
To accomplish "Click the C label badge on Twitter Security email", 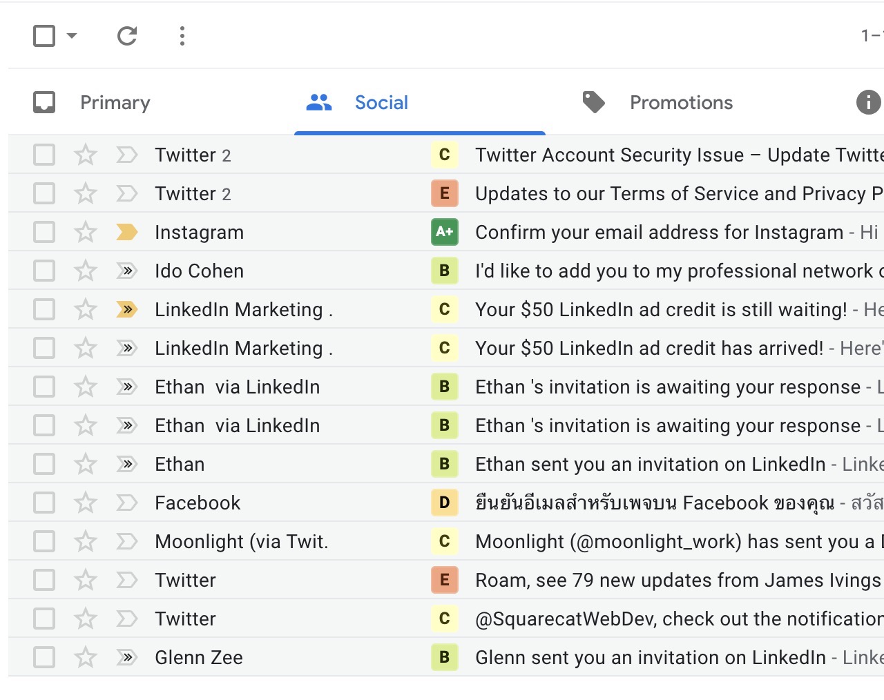I will pyautogui.click(x=445, y=155).
